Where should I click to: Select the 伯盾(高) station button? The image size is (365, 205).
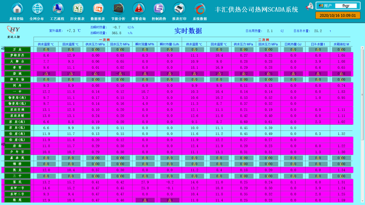point(18,134)
